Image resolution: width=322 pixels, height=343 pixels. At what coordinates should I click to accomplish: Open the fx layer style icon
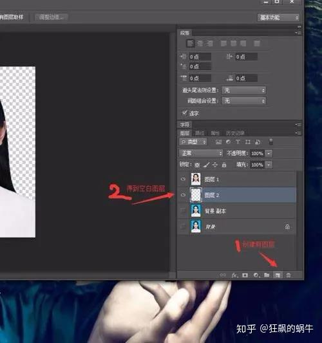click(x=234, y=275)
